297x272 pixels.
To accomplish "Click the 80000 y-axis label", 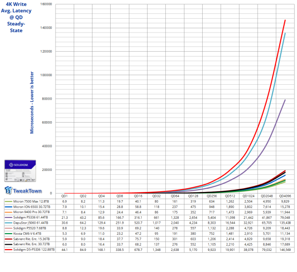I will pyautogui.click(x=47, y=99).
